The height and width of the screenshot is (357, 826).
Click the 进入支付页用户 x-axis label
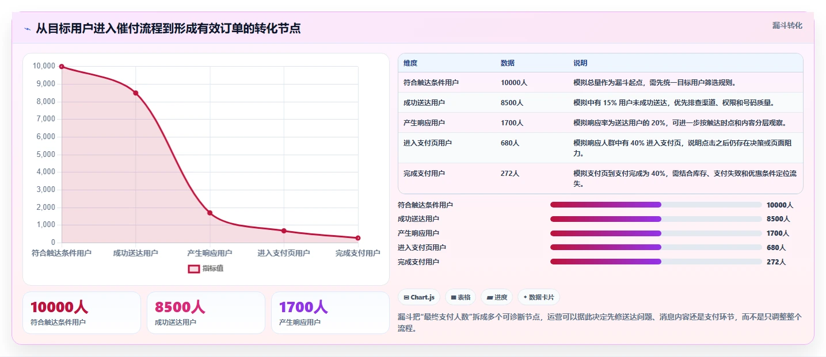pos(284,253)
